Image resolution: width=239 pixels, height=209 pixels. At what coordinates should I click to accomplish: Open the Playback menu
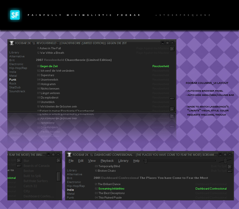point(107,161)
